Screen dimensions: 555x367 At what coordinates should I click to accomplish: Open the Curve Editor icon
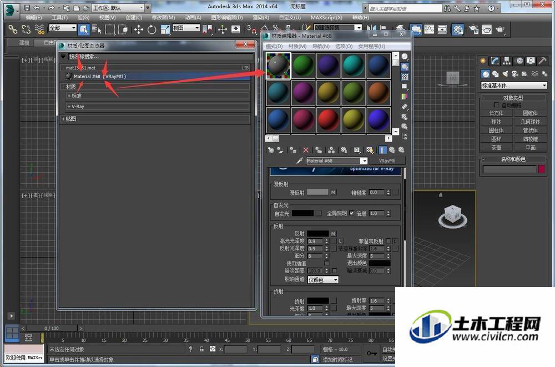click(x=429, y=29)
